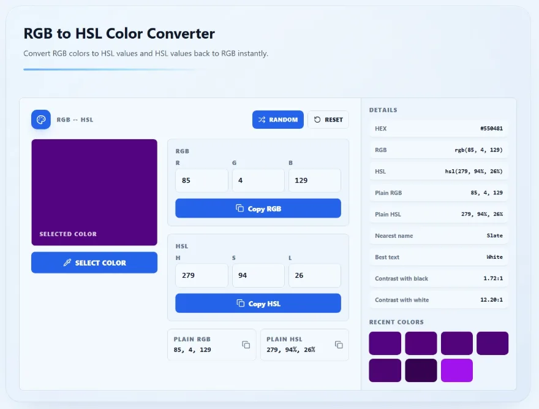
Task: Click the contrast with white value 12.20:1
Action: (491, 299)
